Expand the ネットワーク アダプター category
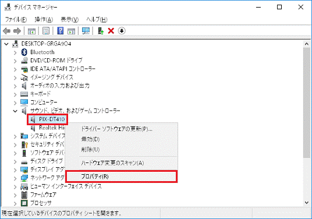Screen dimensions: 312x219 (15, 178)
